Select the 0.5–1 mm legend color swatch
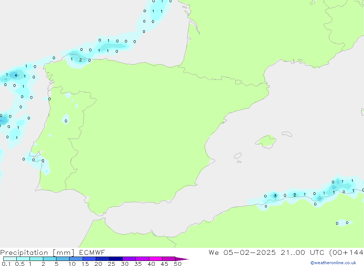 tap(23, 259)
